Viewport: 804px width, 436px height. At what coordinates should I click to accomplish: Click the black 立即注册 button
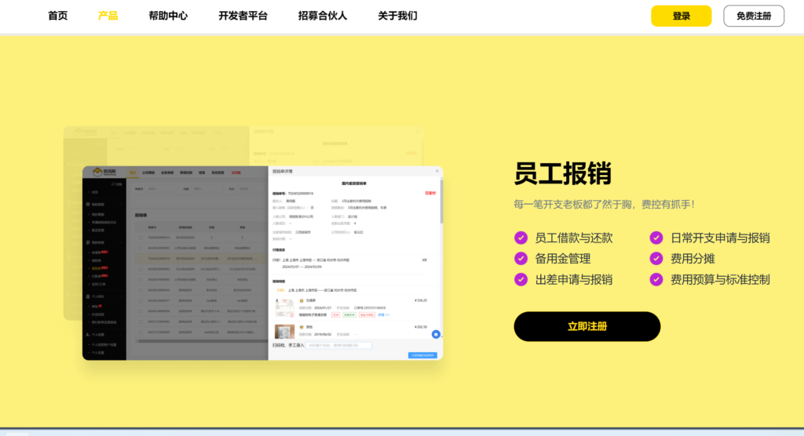tap(587, 326)
